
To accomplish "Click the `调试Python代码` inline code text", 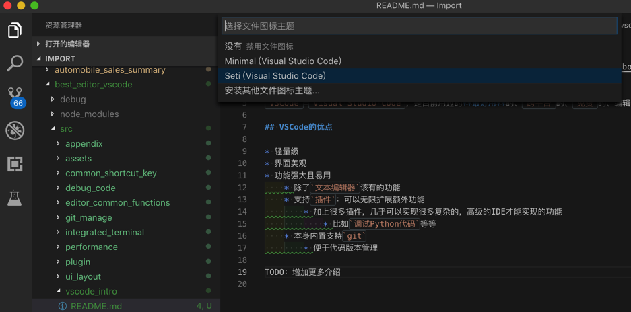I will [385, 224].
